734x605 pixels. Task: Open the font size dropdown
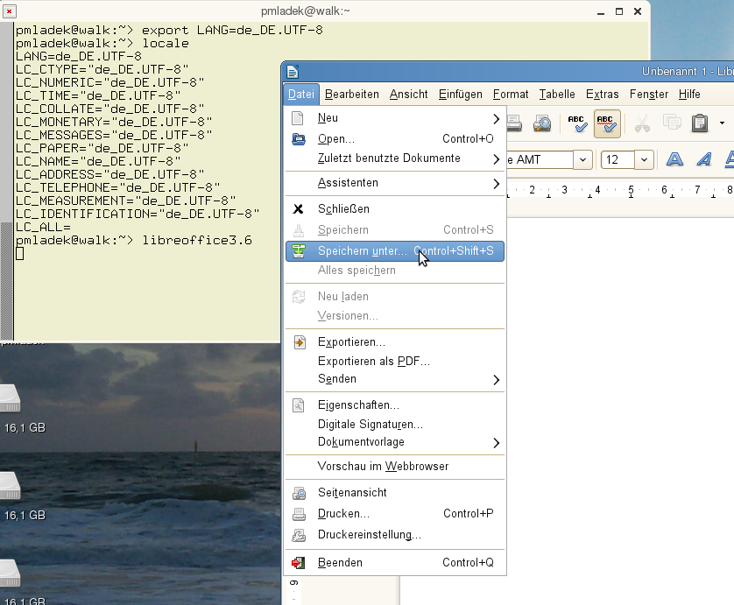[x=645, y=159]
